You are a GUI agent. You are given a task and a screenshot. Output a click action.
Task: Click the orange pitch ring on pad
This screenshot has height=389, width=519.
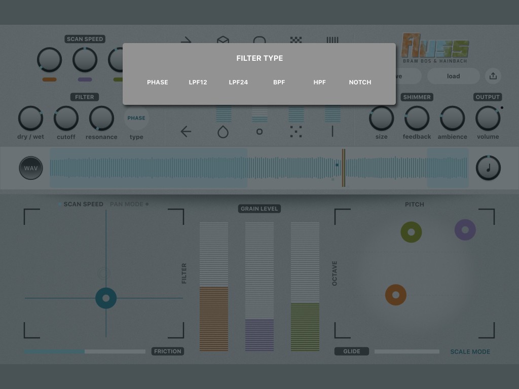[x=396, y=295]
